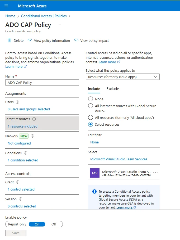Choose the Select resources radio option
The width and height of the screenshot is (180, 240).
click(x=90, y=124)
